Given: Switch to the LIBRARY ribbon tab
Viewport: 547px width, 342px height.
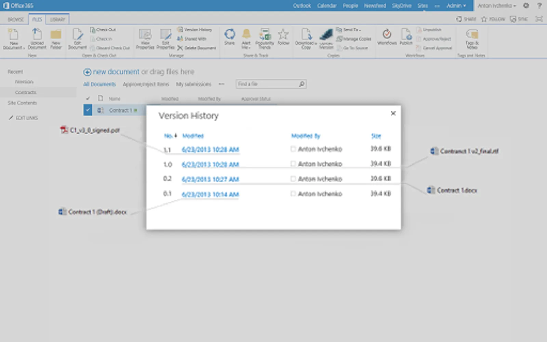Looking at the screenshot, I should point(57,19).
